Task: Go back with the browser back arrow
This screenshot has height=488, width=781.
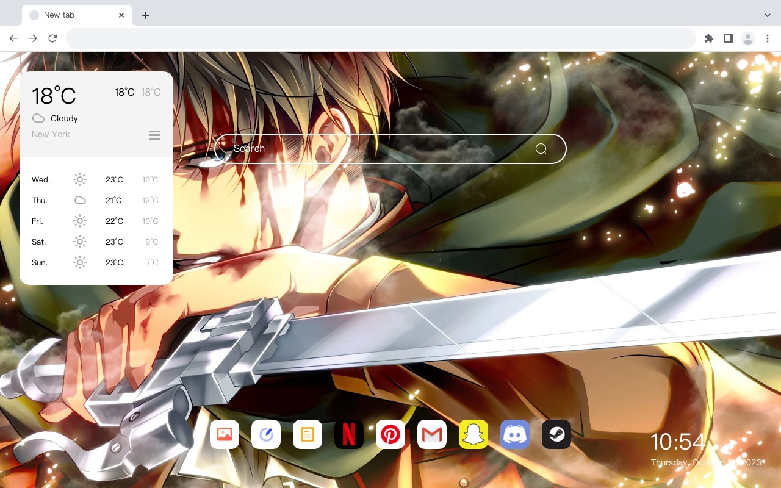Action: coord(13,38)
